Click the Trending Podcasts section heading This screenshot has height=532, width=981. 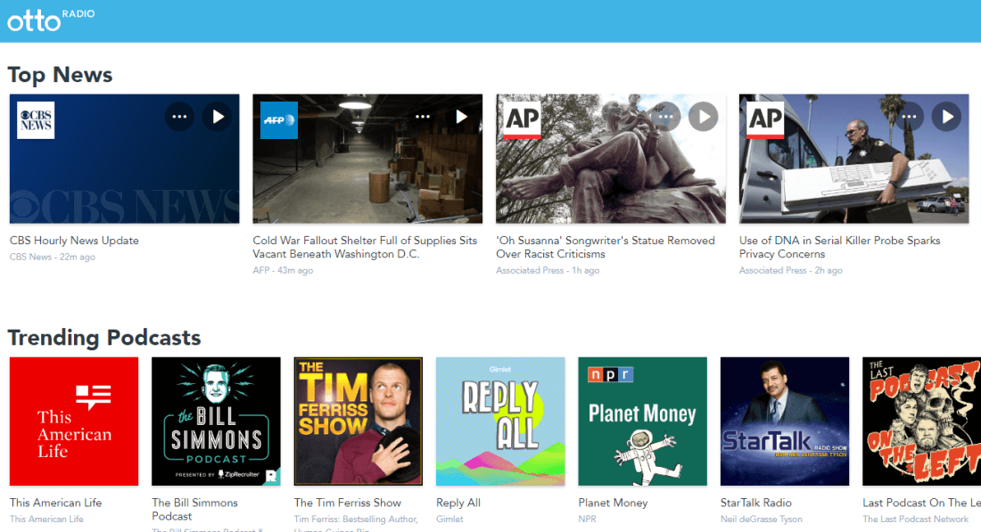click(x=104, y=338)
